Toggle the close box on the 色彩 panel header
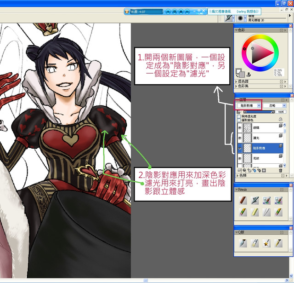The width and height of the screenshot is (294, 283). pos(282,30)
